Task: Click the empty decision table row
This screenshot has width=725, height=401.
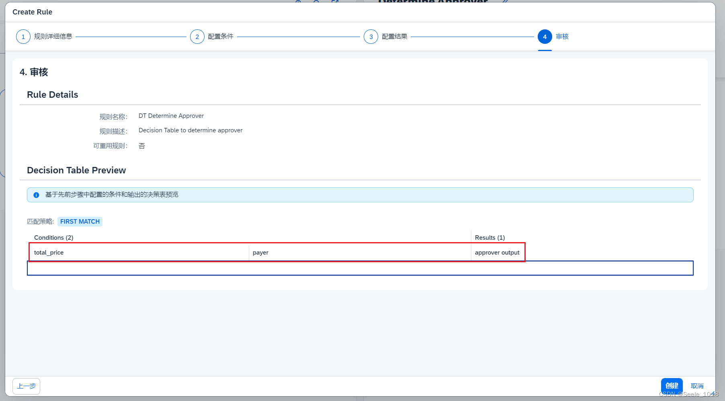Action: point(360,268)
